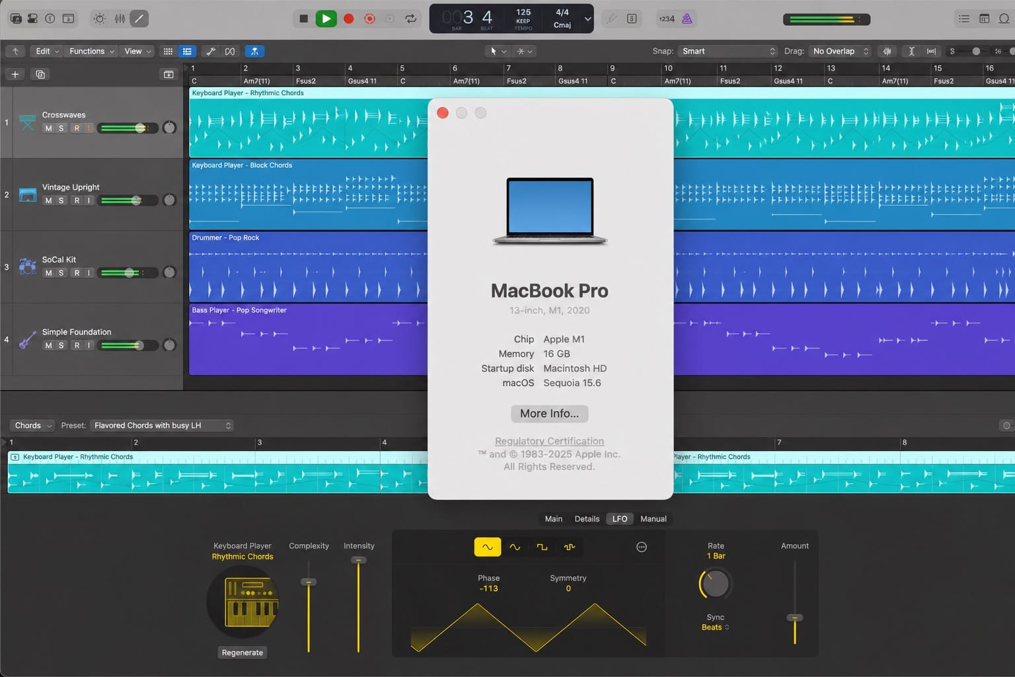This screenshot has height=677, width=1015.
Task: Open the Chords parameter dropdown
Action: (x=33, y=425)
